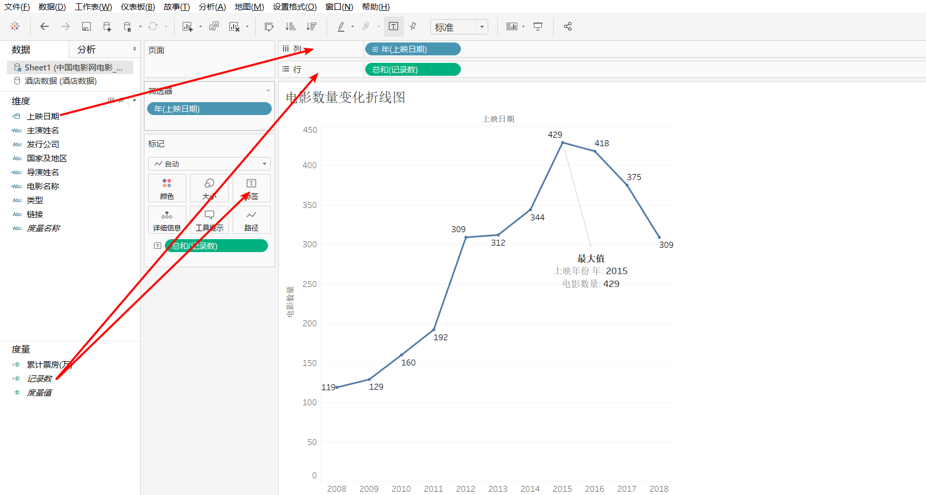Expand the clear sheet dropdown arrow

pos(247,26)
